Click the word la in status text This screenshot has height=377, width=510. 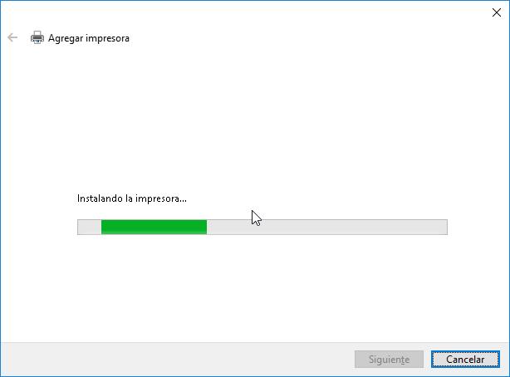[x=129, y=198]
